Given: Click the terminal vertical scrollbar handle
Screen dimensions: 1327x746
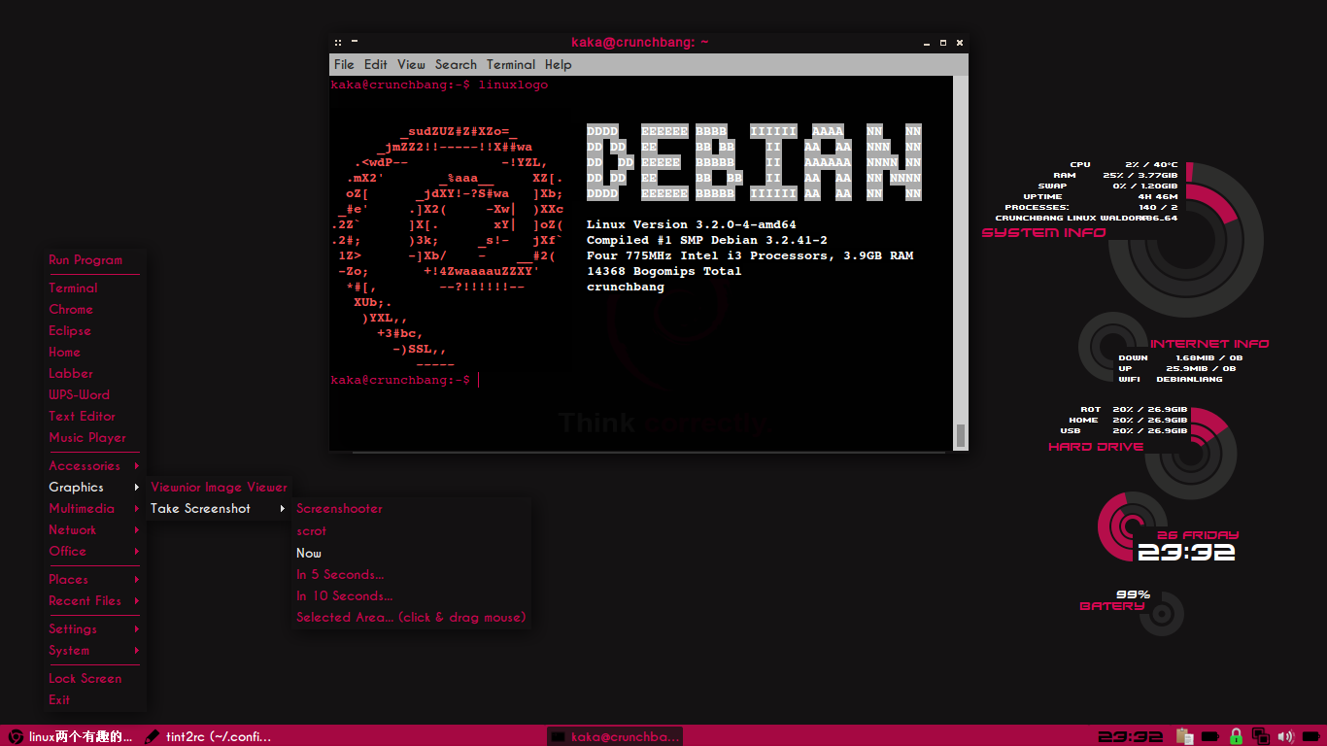Looking at the screenshot, I should click(x=961, y=435).
